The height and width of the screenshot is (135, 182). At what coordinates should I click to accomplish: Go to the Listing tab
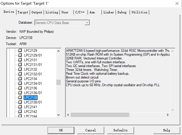52,12
